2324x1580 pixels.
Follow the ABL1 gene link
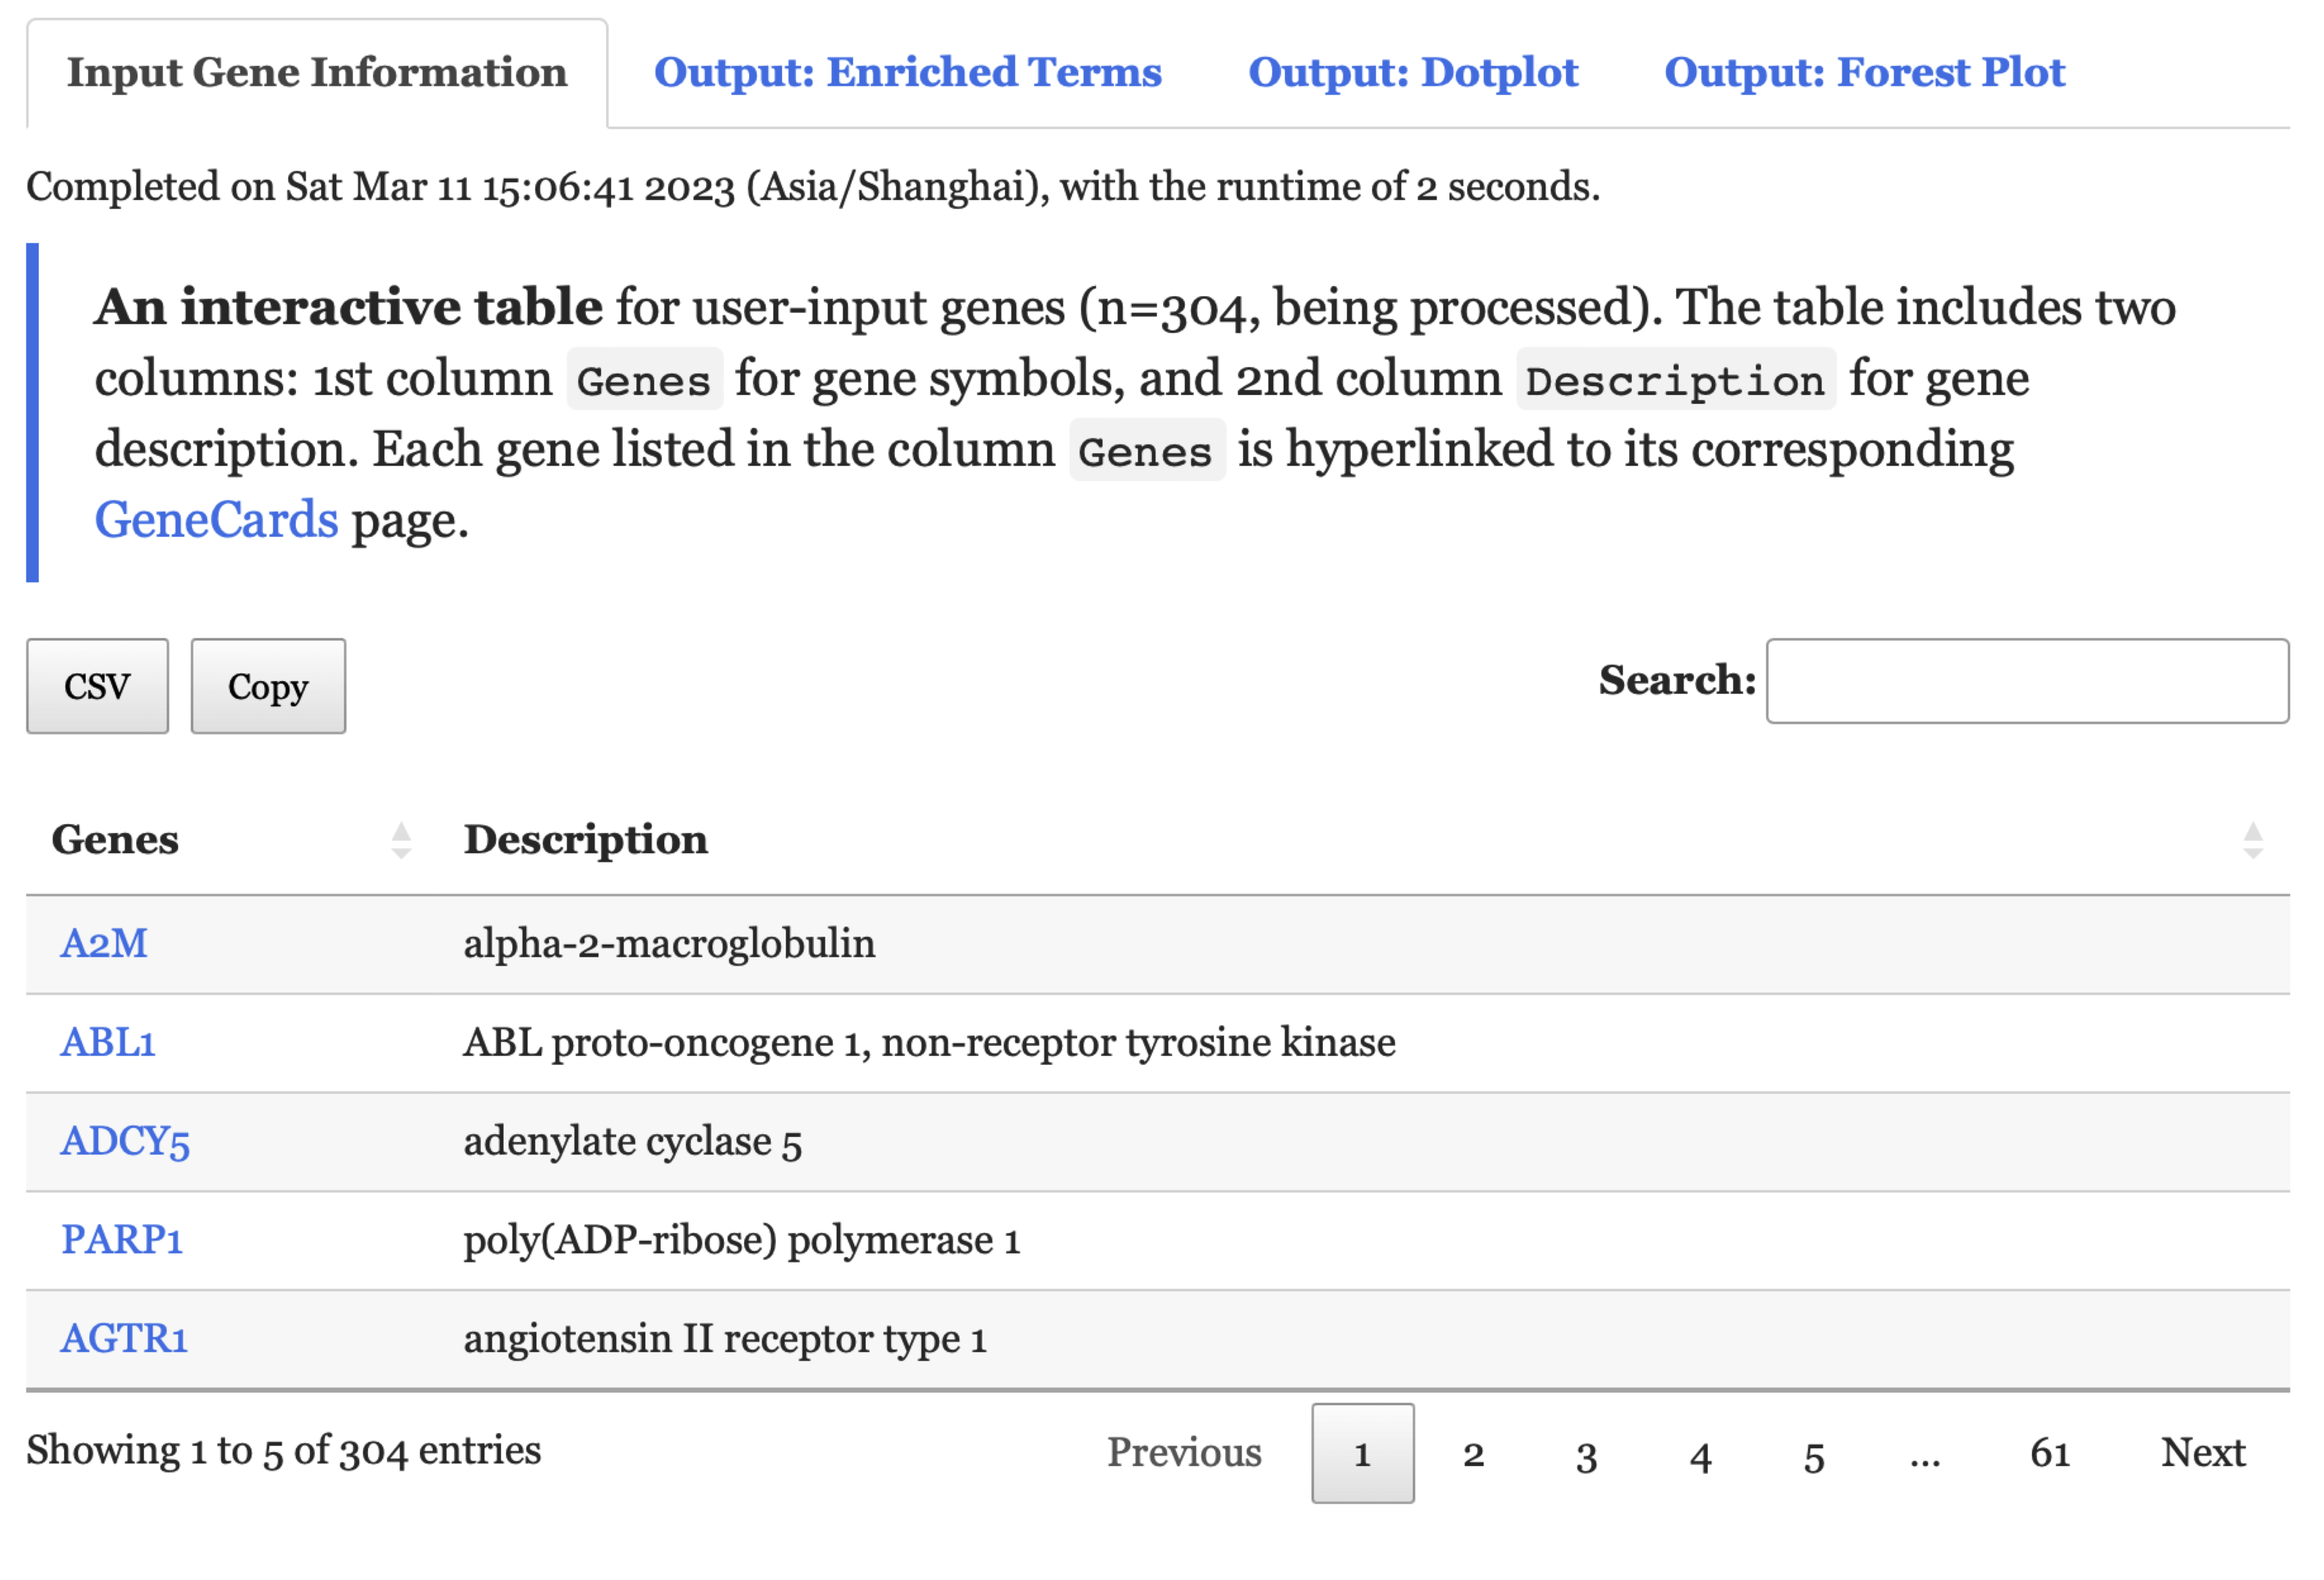coord(108,1042)
